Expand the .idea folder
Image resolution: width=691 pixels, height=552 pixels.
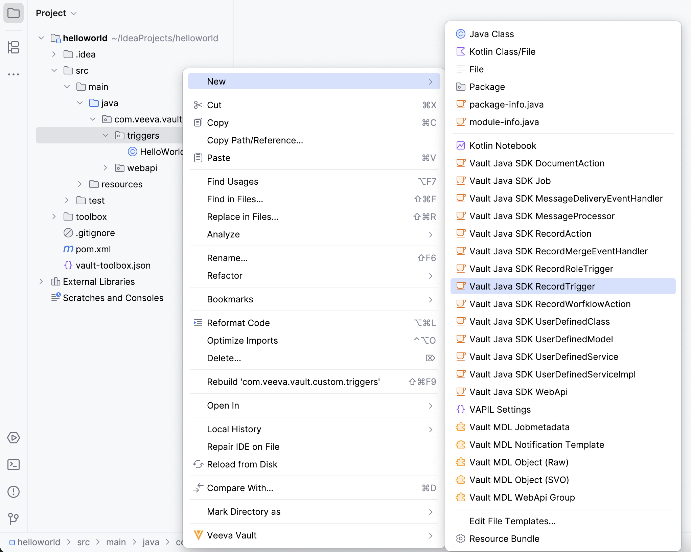click(x=54, y=54)
